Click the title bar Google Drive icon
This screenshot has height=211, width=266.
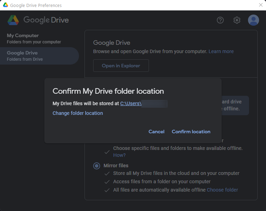6,5
